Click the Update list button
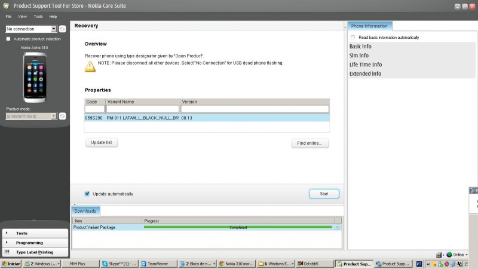The image size is (478, 269). click(102, 142)
